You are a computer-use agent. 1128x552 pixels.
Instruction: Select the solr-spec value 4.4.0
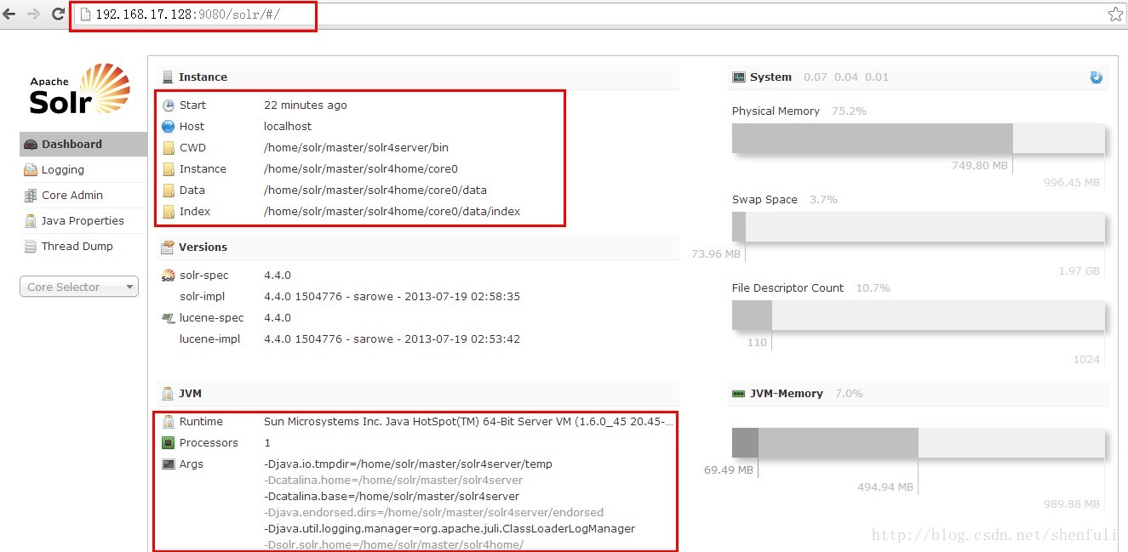click(278, 276)
